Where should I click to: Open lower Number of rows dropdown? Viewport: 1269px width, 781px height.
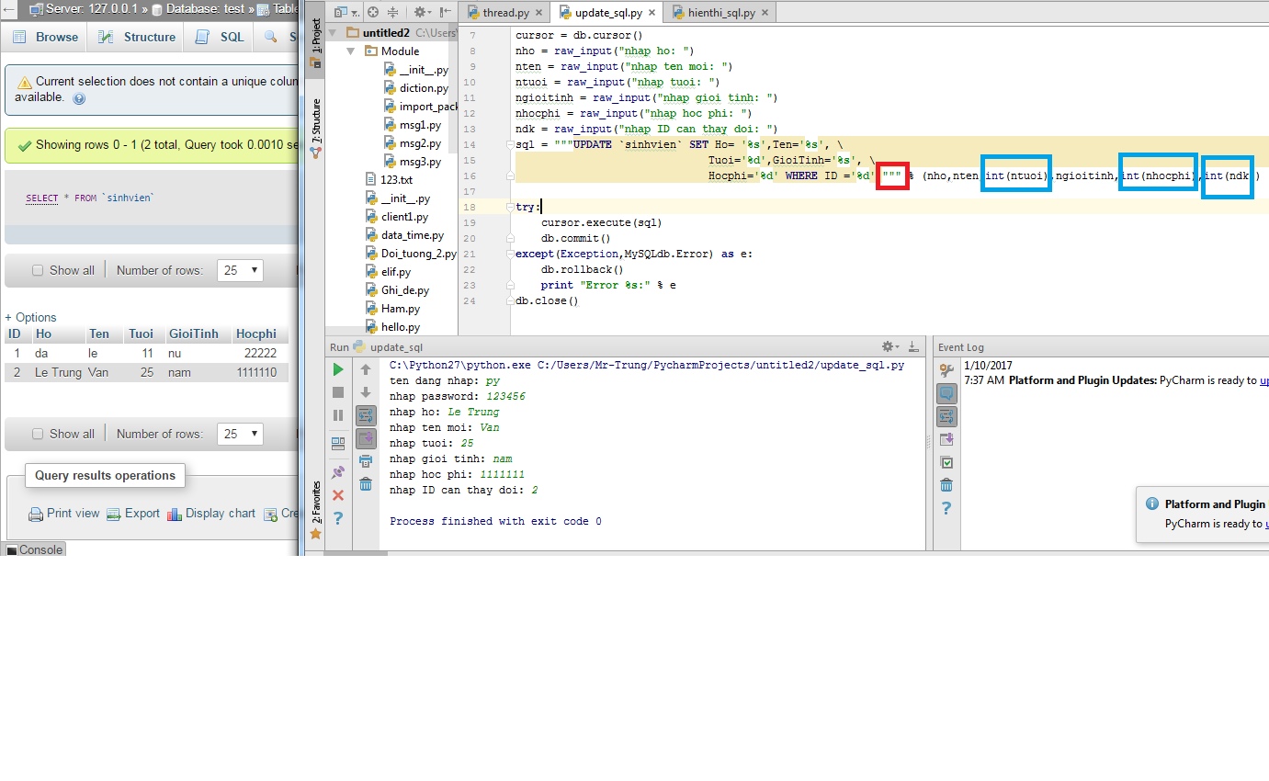[240, 435]
